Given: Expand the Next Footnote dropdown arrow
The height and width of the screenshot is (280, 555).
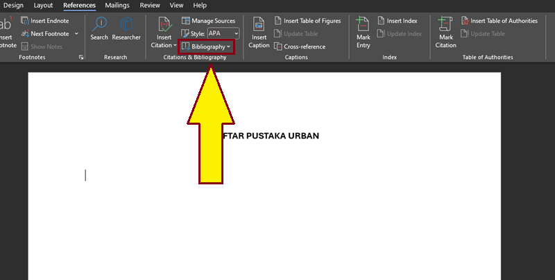Looking at the screenshot, I should pos(76,33).
